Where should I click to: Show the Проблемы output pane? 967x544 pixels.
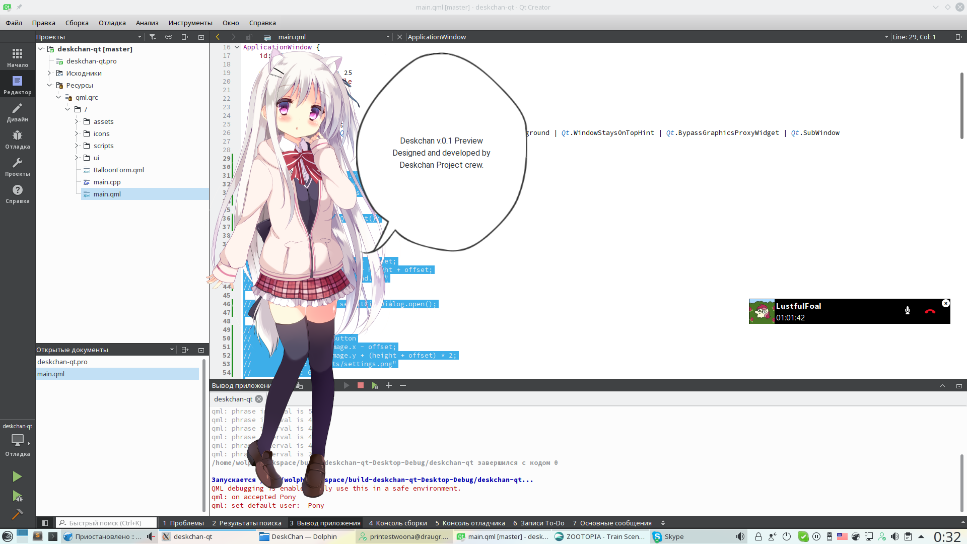point(183,523)
